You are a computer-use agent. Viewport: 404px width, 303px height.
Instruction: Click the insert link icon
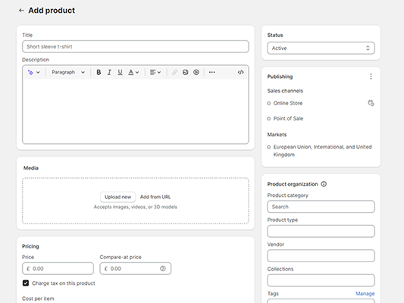[x=174, y=72]
